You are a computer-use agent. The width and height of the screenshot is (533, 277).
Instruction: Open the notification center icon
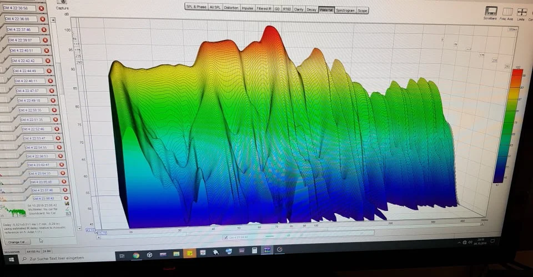pyautogui.click(x=492, y=241)
